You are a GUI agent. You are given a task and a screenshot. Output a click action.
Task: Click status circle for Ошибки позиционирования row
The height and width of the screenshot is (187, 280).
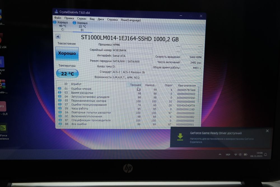coord(60,104)
